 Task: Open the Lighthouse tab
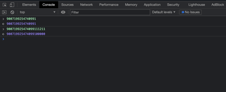coord(197,5)
